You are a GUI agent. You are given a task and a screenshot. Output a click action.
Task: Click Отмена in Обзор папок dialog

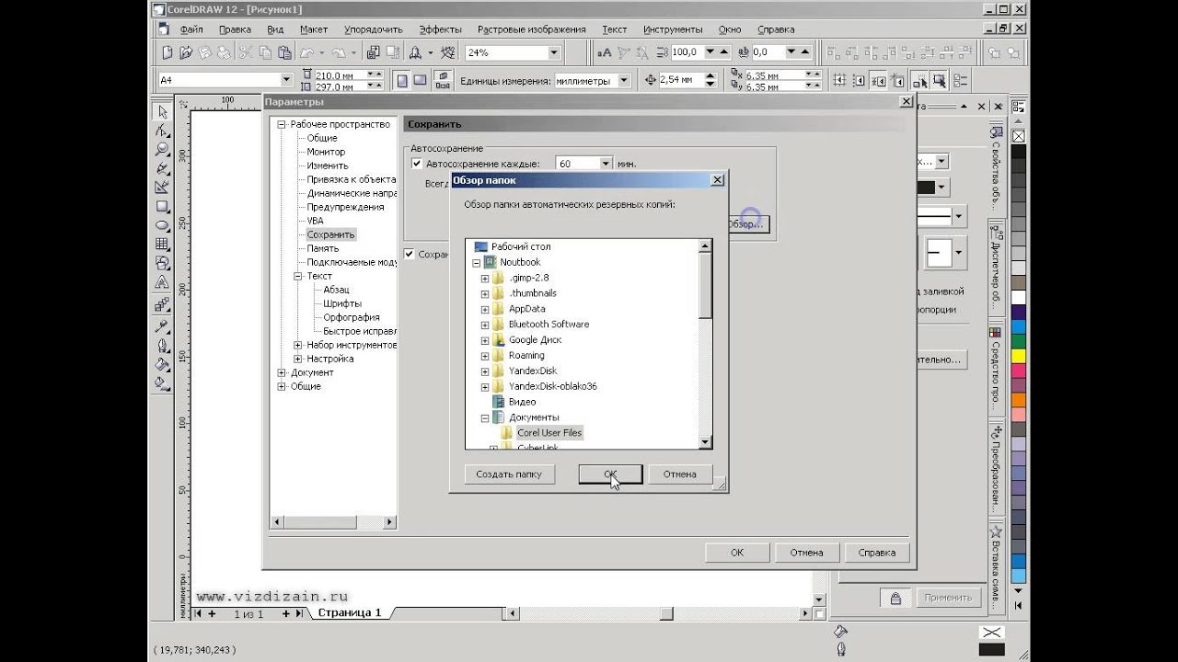679,474
